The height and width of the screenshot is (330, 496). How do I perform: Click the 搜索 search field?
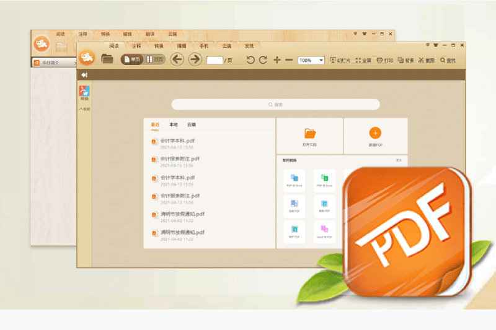[275, 105]
